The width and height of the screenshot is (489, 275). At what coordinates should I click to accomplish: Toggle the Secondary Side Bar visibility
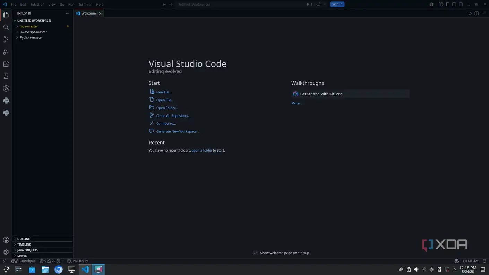coord(461,4)
